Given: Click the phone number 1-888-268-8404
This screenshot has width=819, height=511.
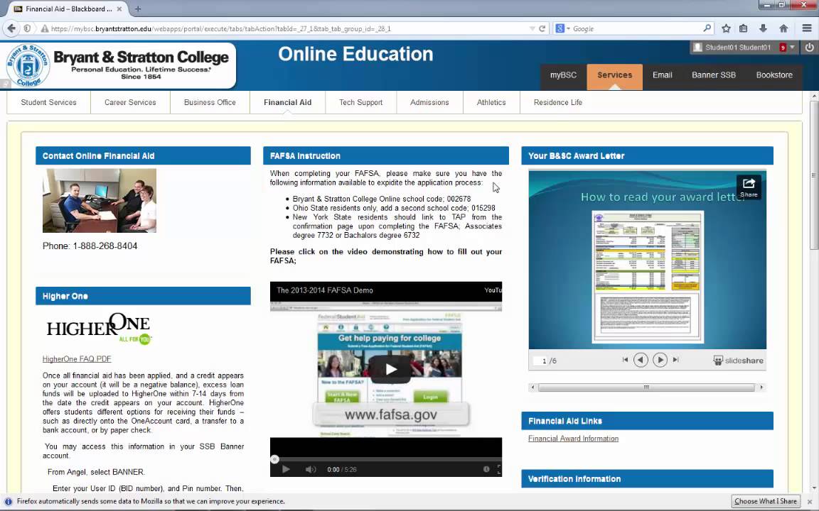Looking at the screenshot, I should [105, 246].
